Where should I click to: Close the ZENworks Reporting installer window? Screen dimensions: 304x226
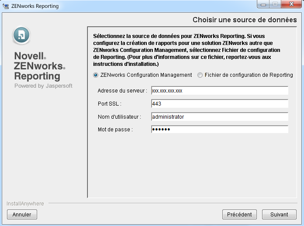pyautogui.click(x=291, y=4)
